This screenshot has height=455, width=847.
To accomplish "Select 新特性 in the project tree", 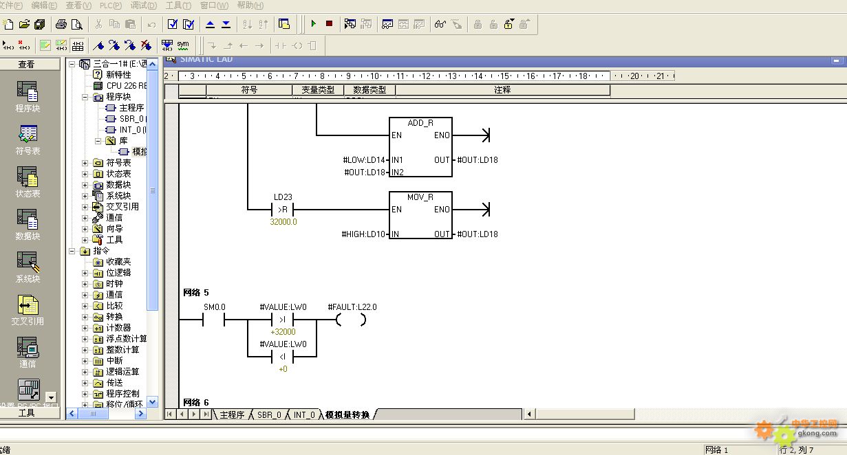I will [x=118, y=75].
